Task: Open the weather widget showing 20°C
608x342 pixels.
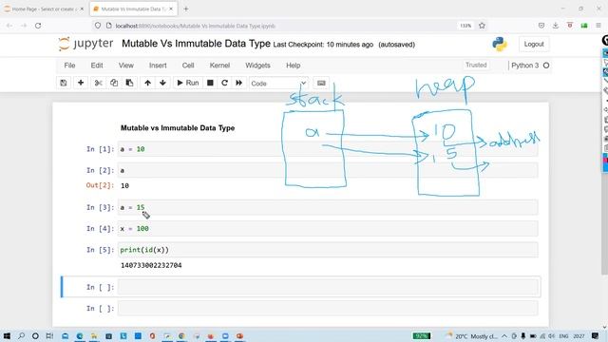Action: 472,336
